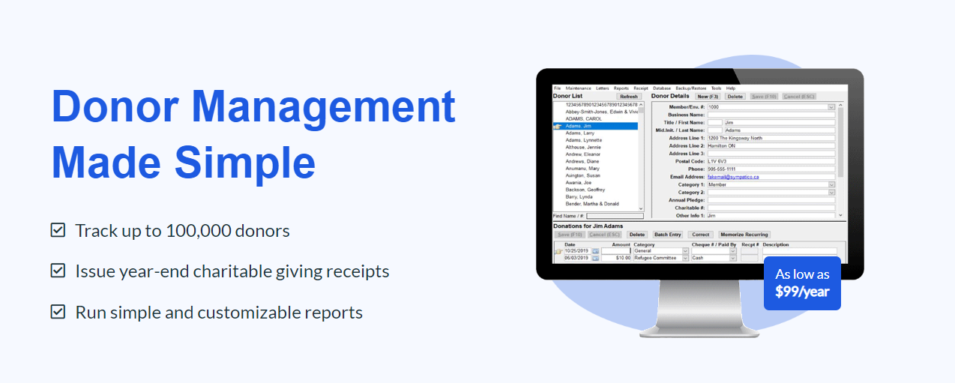The height and width of the screenshot is (383, 955).
Task: Click the Annual Pledge field
Action: [x=771, y=200]
